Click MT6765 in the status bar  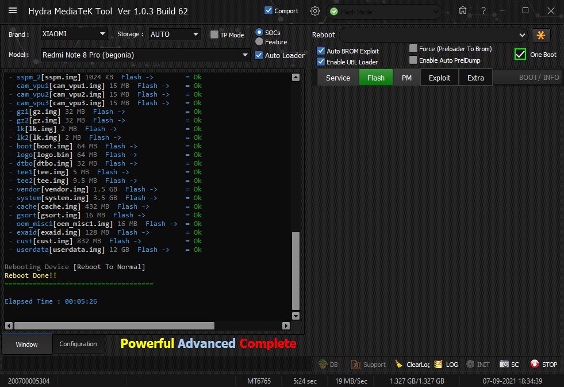[259, 381]
